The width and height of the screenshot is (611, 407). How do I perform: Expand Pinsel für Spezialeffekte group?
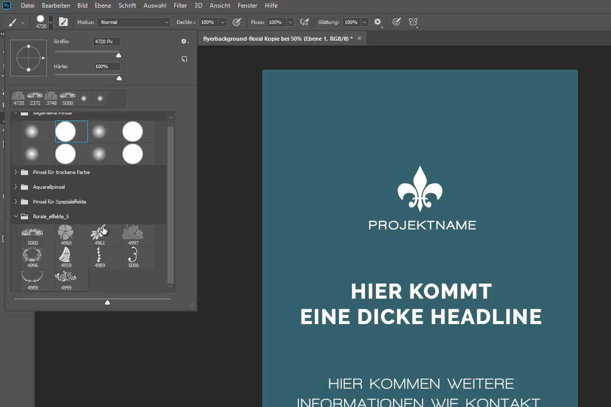[x=16, y=201]
